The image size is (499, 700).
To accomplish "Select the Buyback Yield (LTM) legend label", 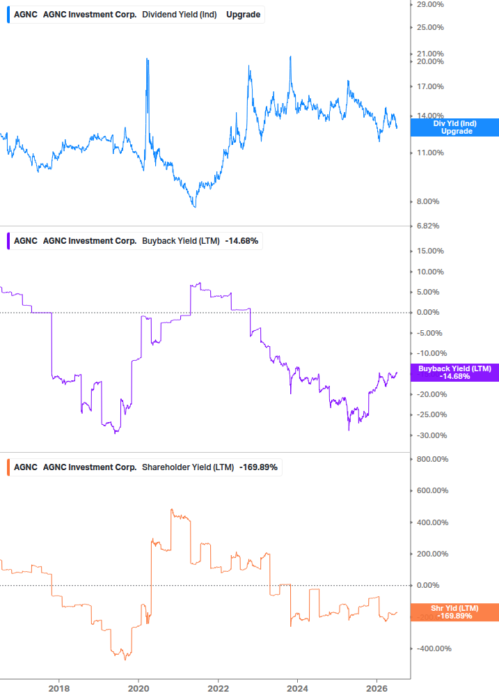I will point(181,240).
